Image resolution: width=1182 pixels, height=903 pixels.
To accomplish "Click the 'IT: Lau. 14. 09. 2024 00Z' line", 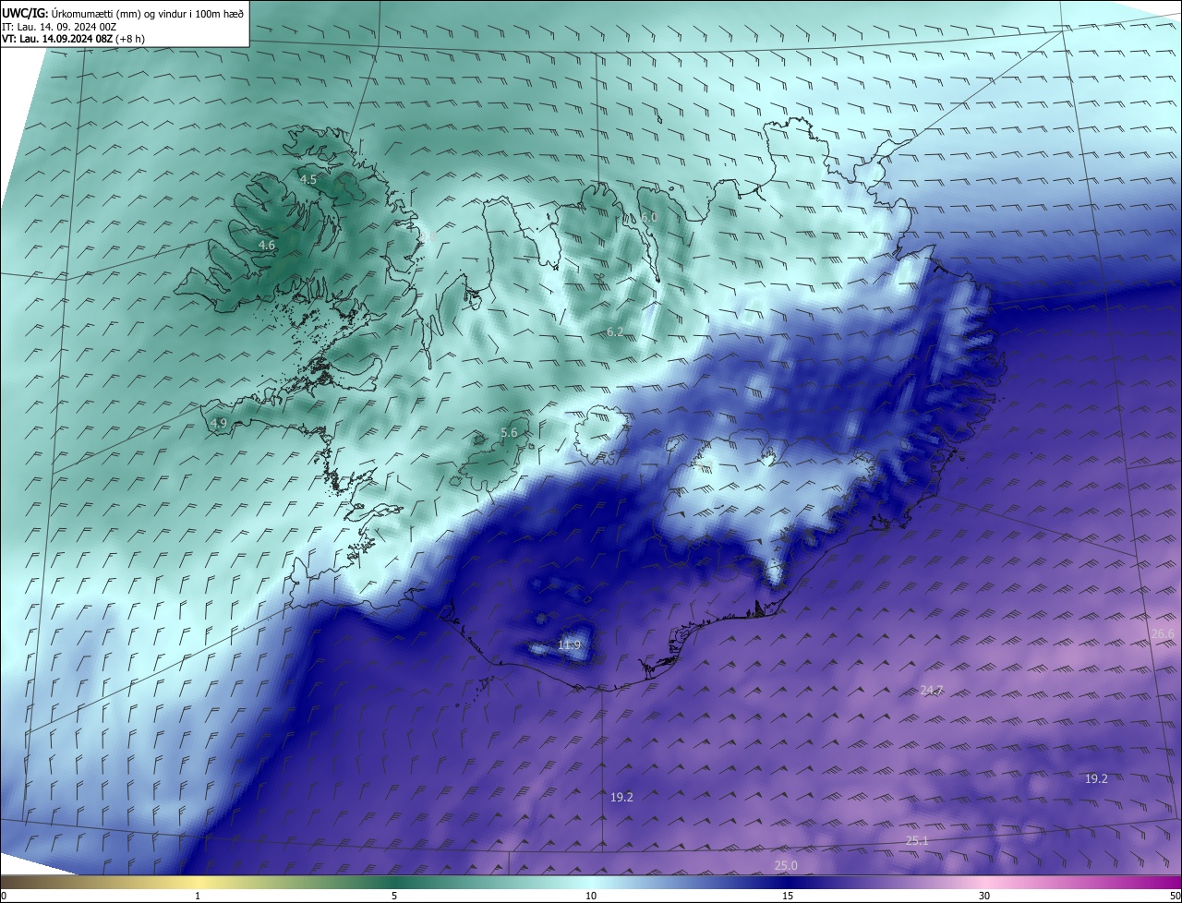I will [x=58, y=27].
